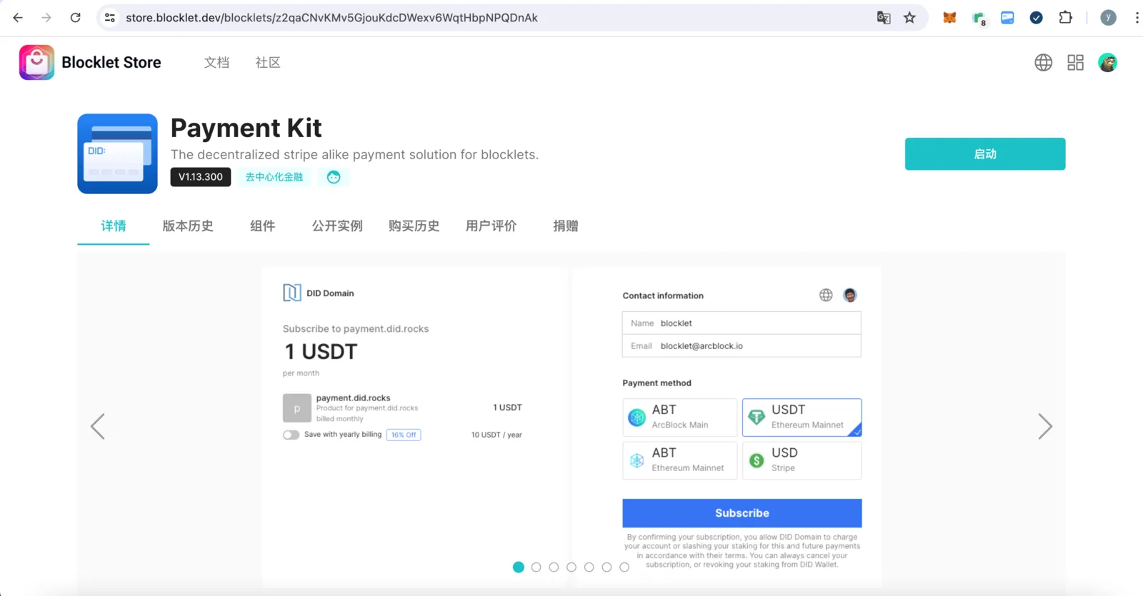1143x596 pixels.
Task: Select the fifth carousel dot
Action: point(589,567)
